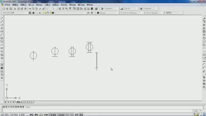The width and height of the screenshot is (206, 116).
Task: Select the Arc draw tool
Action: click(x=2, y=35)
